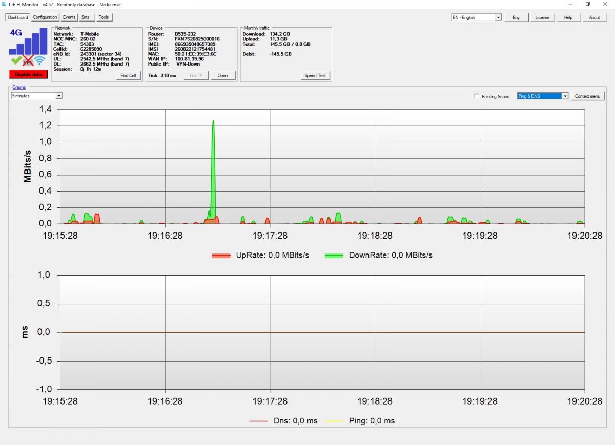The image size is (615, 445).
Task: Click the Session value 0j 1h 12m
Action: click(x=91, y=69)
